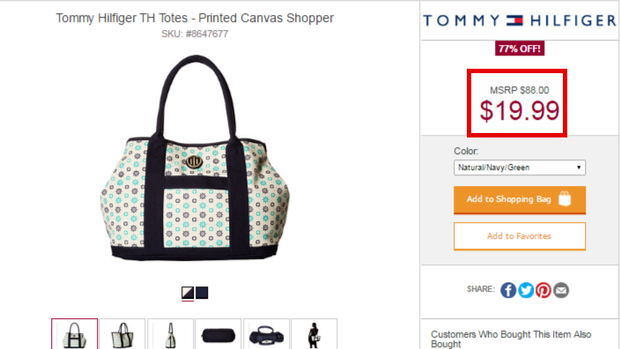Click the main tote bag product image
The width and height of the screenshot is (621, 349).
[195, 158]
